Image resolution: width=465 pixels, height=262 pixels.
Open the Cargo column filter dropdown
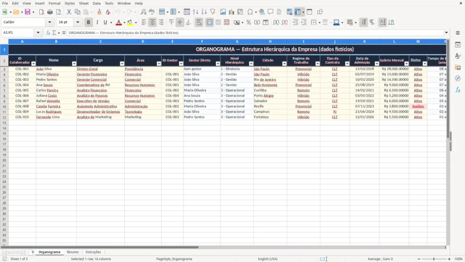coord(122,64)
